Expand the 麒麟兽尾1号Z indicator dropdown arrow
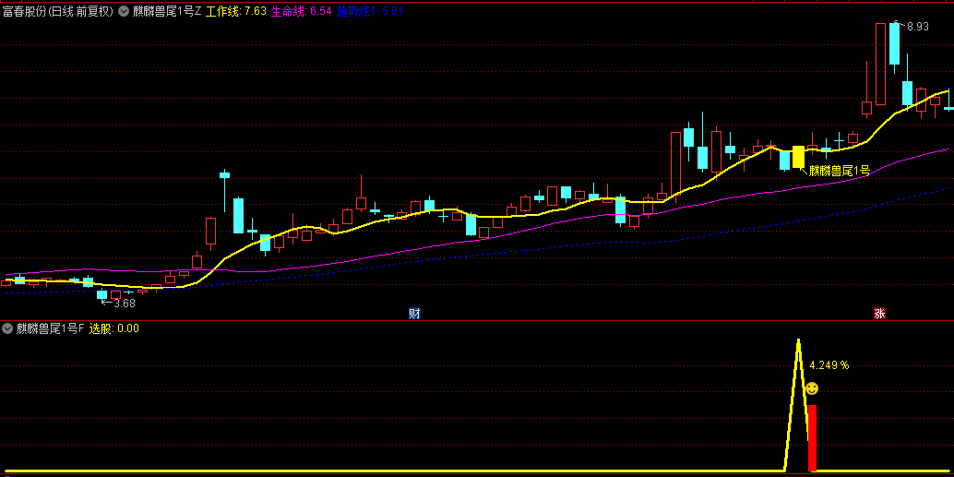Screen dimensions: 954x477 [125, 11]
